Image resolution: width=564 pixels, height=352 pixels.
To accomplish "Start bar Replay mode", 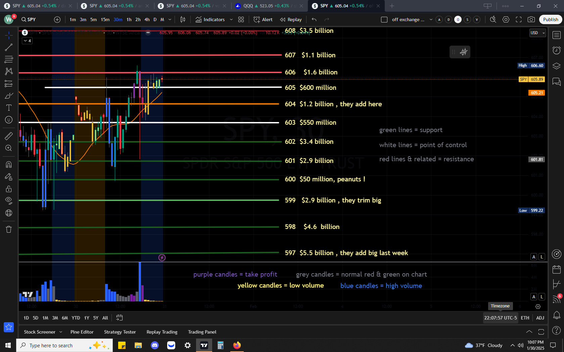I will pyautogui.click(x=291, y=19).
